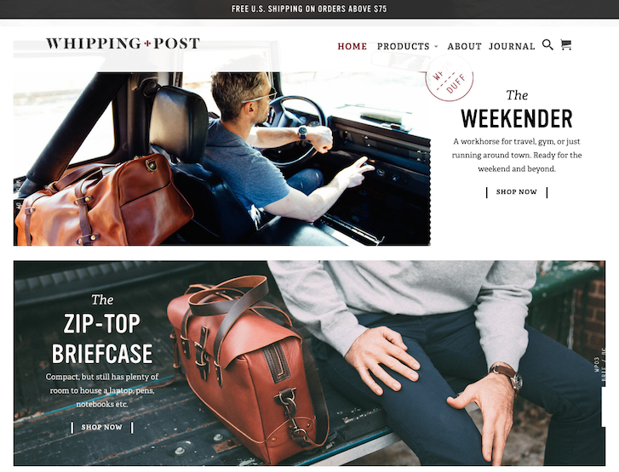
Task: Open the Weekender hero image with driver
Action: click(222, 158)
